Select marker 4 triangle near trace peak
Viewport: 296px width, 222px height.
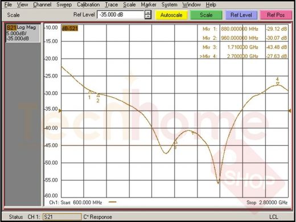point(278,84)
